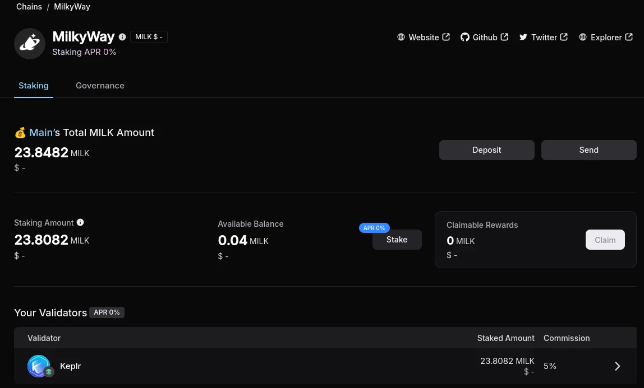Viewport: 644px width, 388px height.
Task: Expand the Keplr validator row chevron
Action: click(x=617, y=366)
